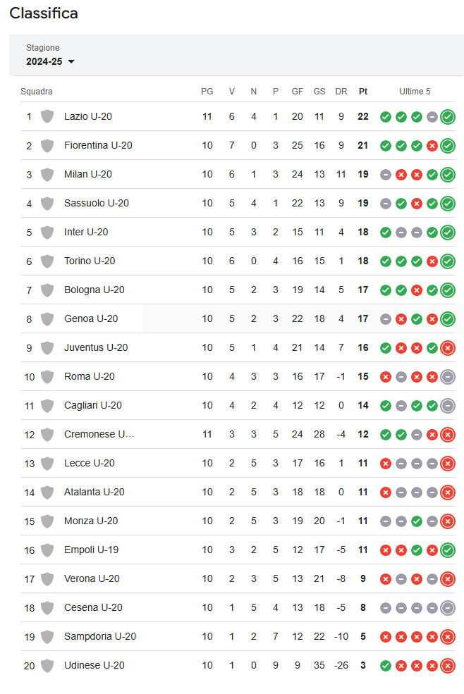Viewport: 464px width, 694px height.
Task: Click the Genoa U-20 row
Action: pyautogui.click(x=238, y=318)
